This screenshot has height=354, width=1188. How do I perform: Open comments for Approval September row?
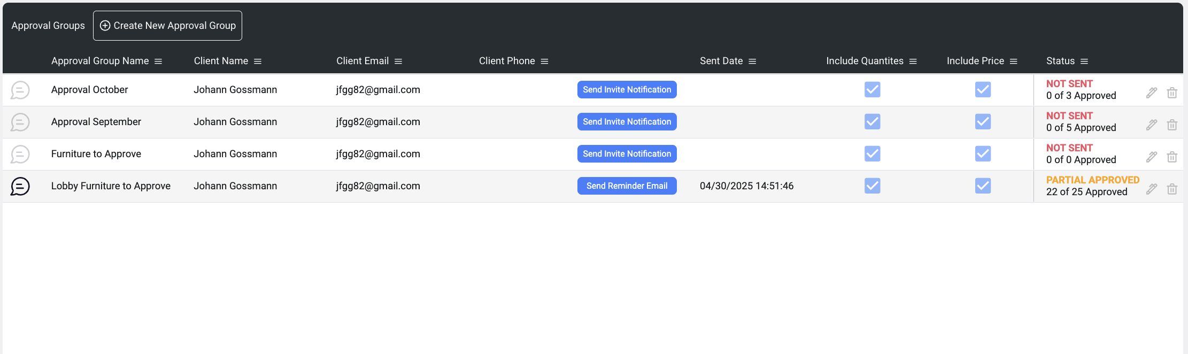pos(20,122)
